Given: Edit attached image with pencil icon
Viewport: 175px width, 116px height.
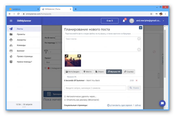Looking at the screenshot, I should click(66, 56).
